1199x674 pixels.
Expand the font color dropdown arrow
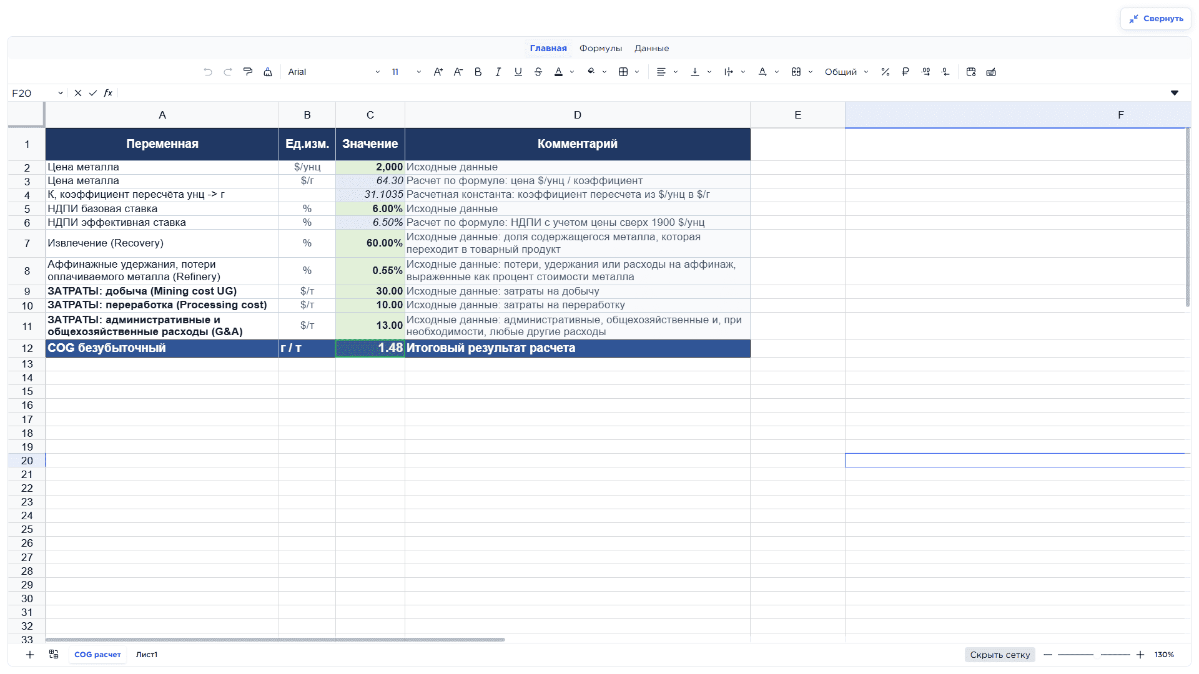coord(572,72)
